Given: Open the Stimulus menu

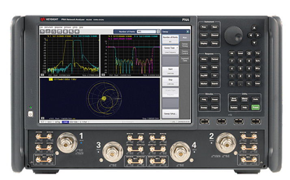Looking at the screenshot, I should click(x=67, y=27).
